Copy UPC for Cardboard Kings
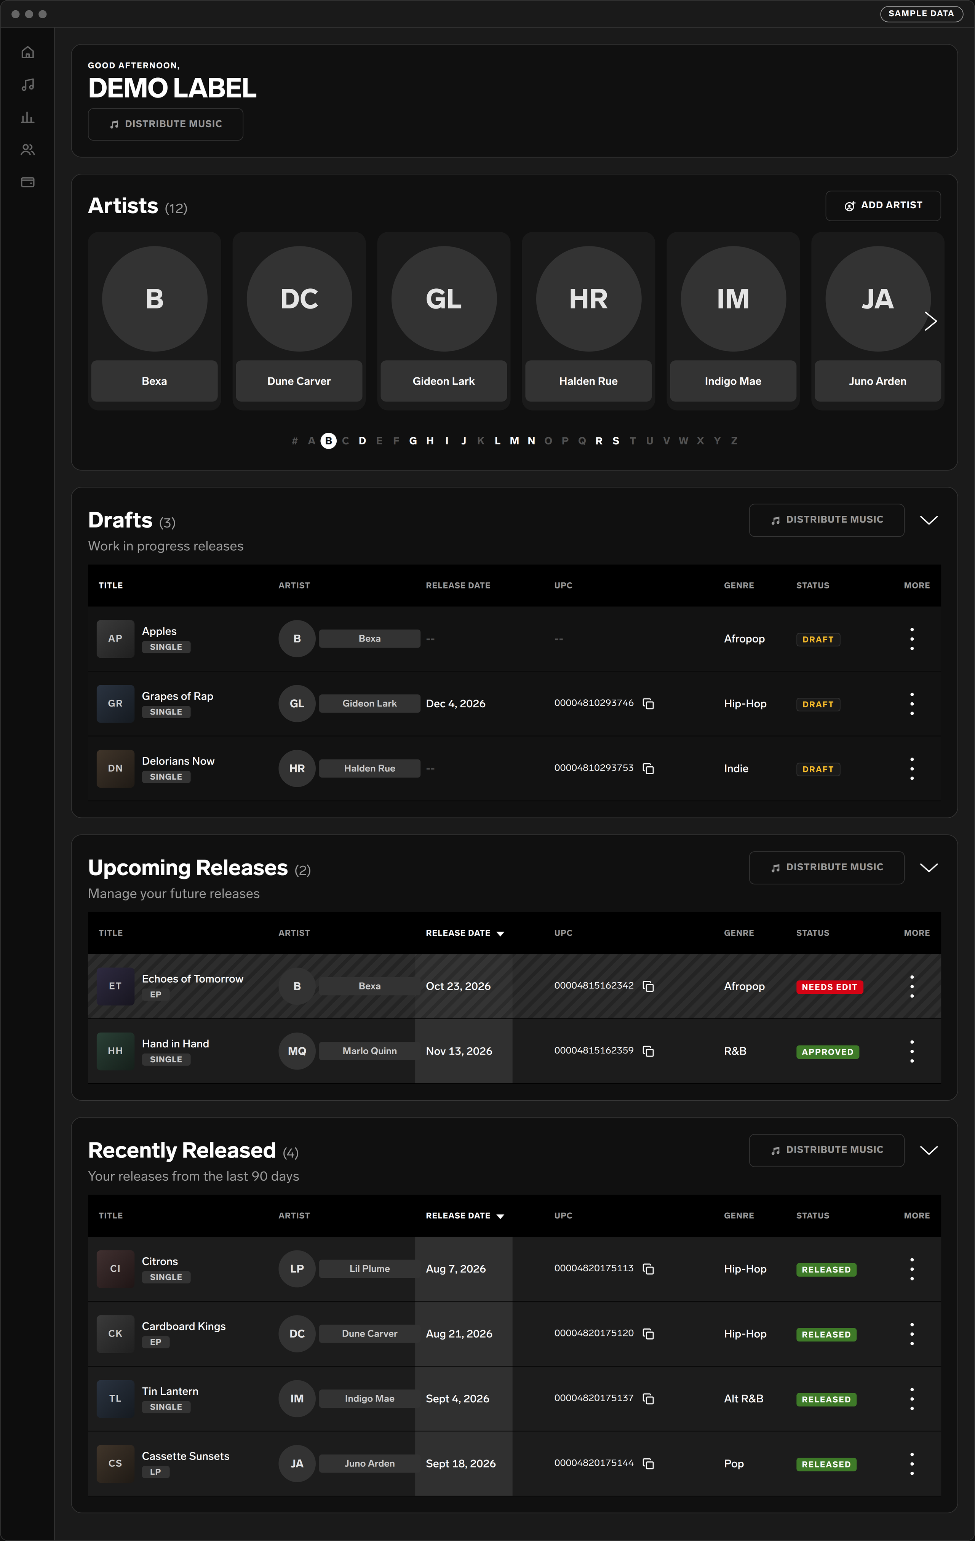Viewport: 975px width, 1541px height. tap(648, 1334)
